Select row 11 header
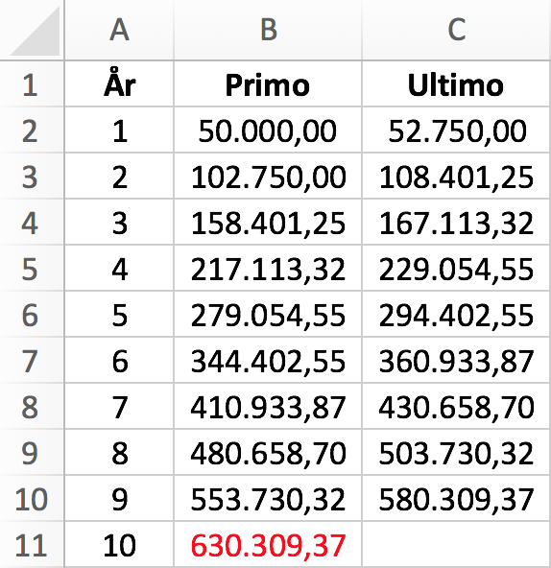 point(32,544)
